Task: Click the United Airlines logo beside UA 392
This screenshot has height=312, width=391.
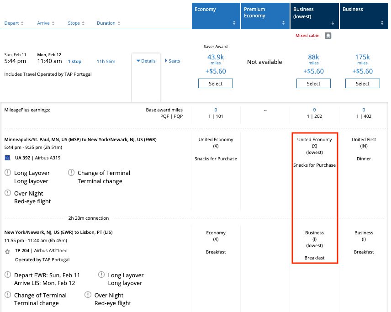Action: tap(7, 158)
